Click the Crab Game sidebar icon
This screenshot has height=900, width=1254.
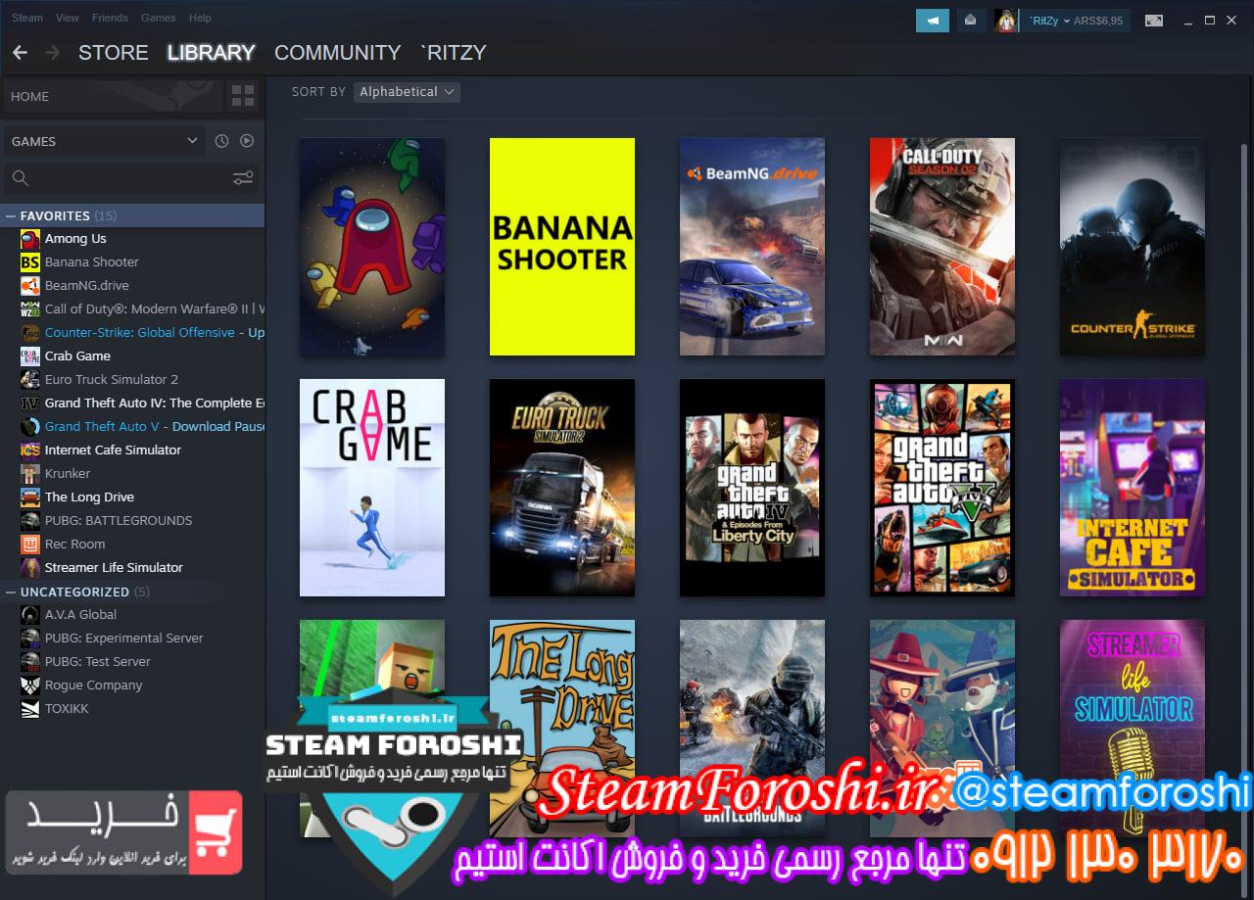tap(30, 356)
